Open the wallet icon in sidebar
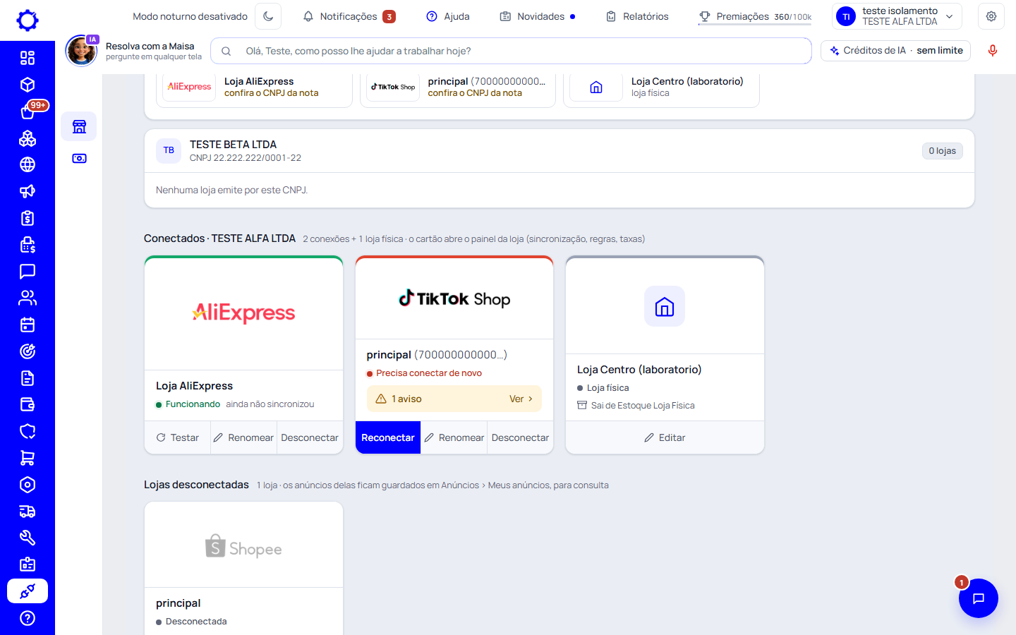The width and height of the screenshot is (1016, 635). point(28,404)
